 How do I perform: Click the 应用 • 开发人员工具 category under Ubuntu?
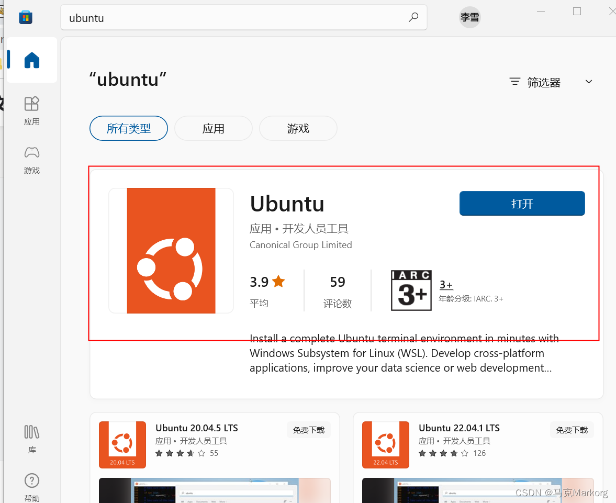point(299,228)
